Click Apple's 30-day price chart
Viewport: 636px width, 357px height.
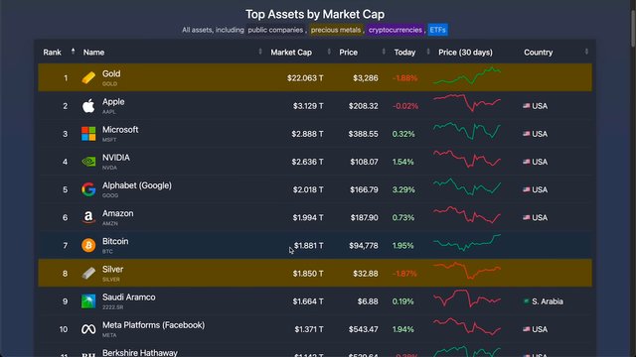[467, 103]
